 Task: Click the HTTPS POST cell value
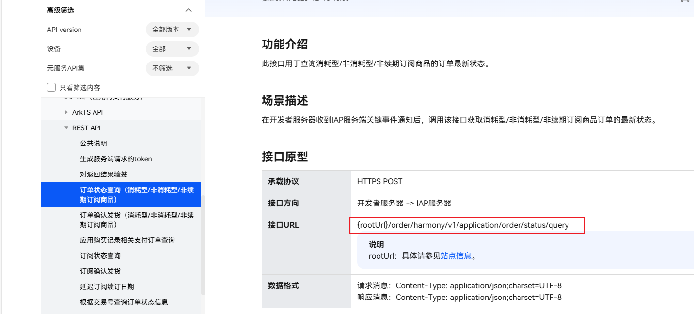380,182
